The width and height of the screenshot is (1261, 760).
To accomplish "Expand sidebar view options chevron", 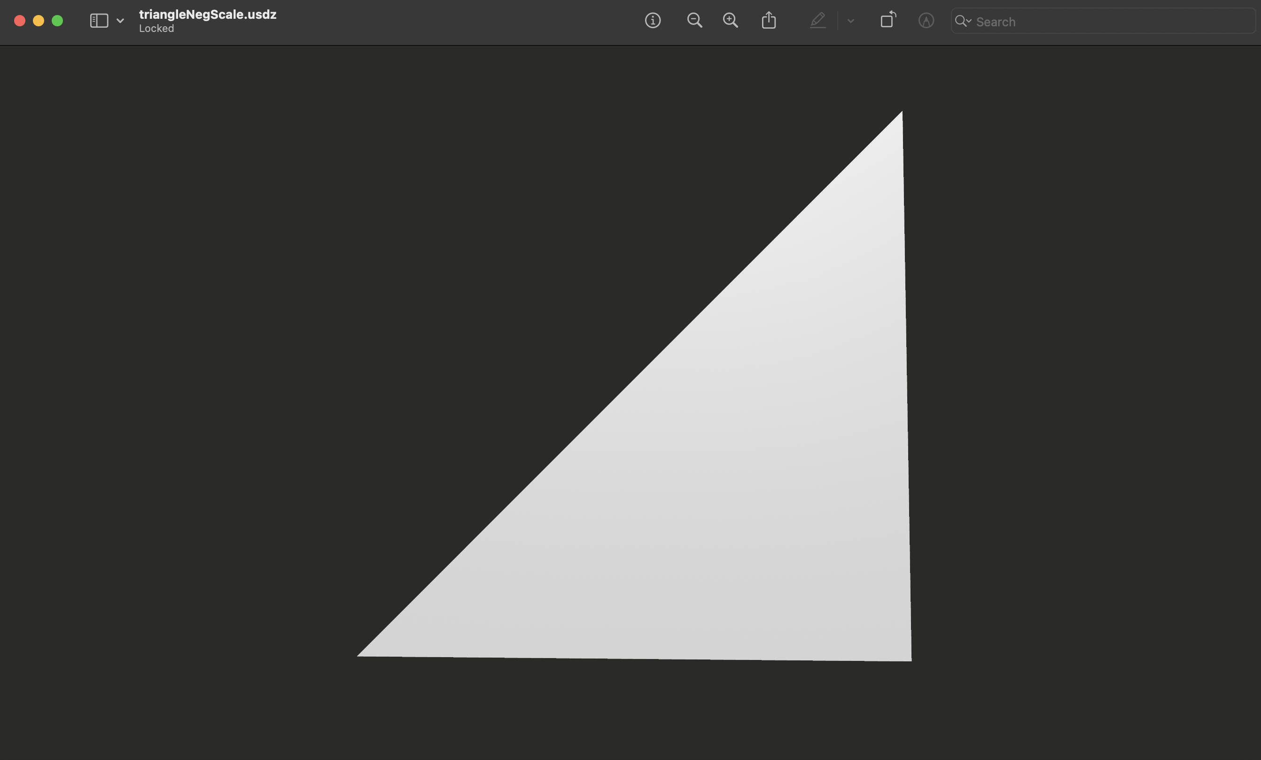I will click(120, 21).
